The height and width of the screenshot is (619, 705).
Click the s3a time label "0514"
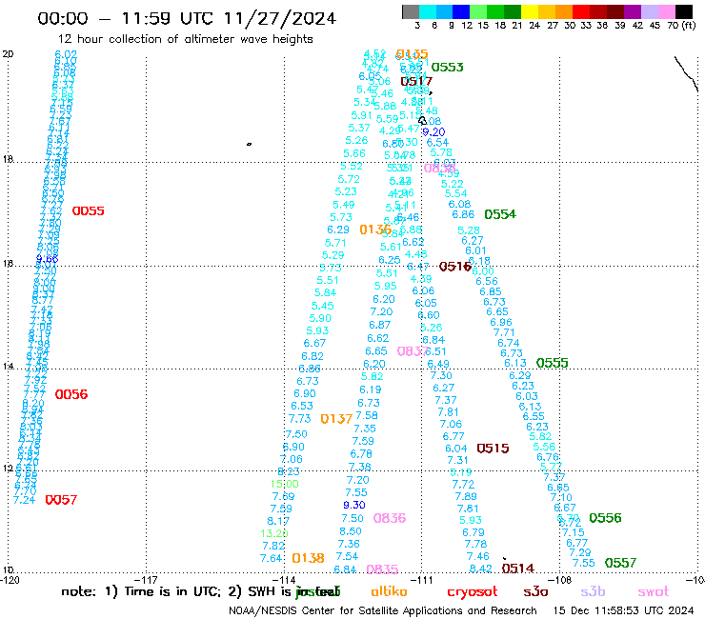tap(517, 569)
